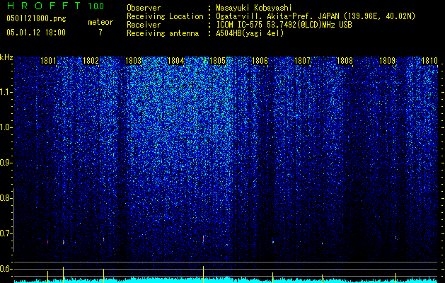Click the meteor count value 7
Screen dimensions: 445x283
tap(100, 33)
